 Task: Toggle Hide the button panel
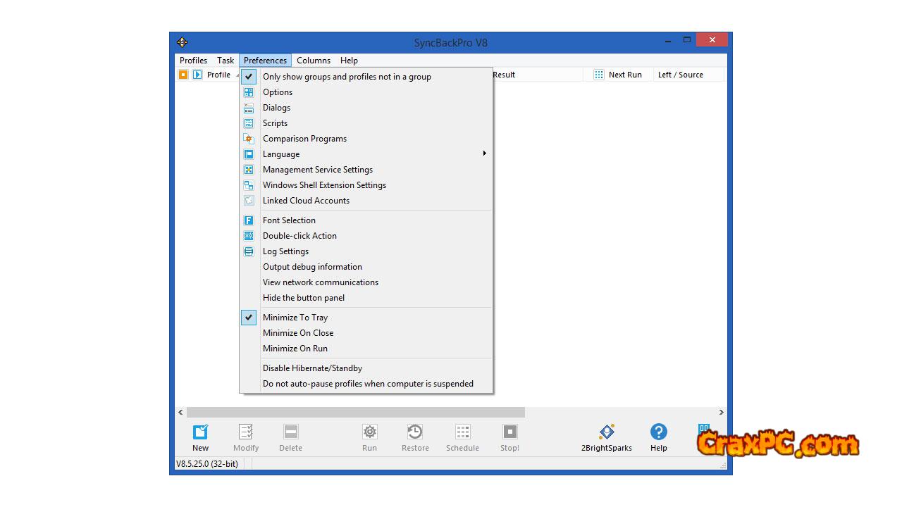(366, 298)
